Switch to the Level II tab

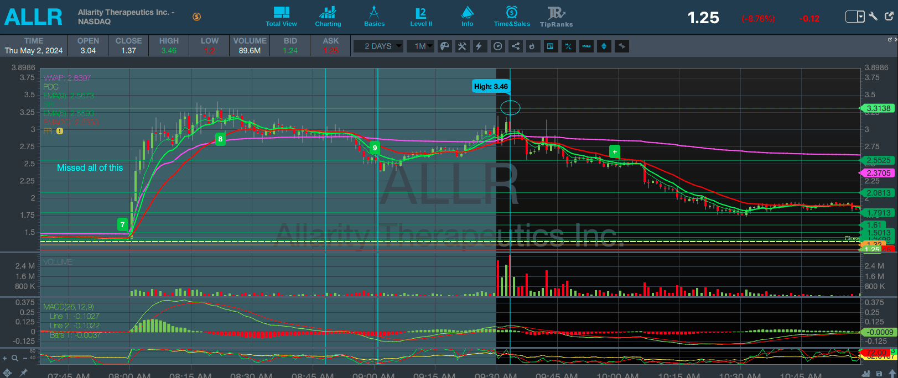click(x=421, y=17)
